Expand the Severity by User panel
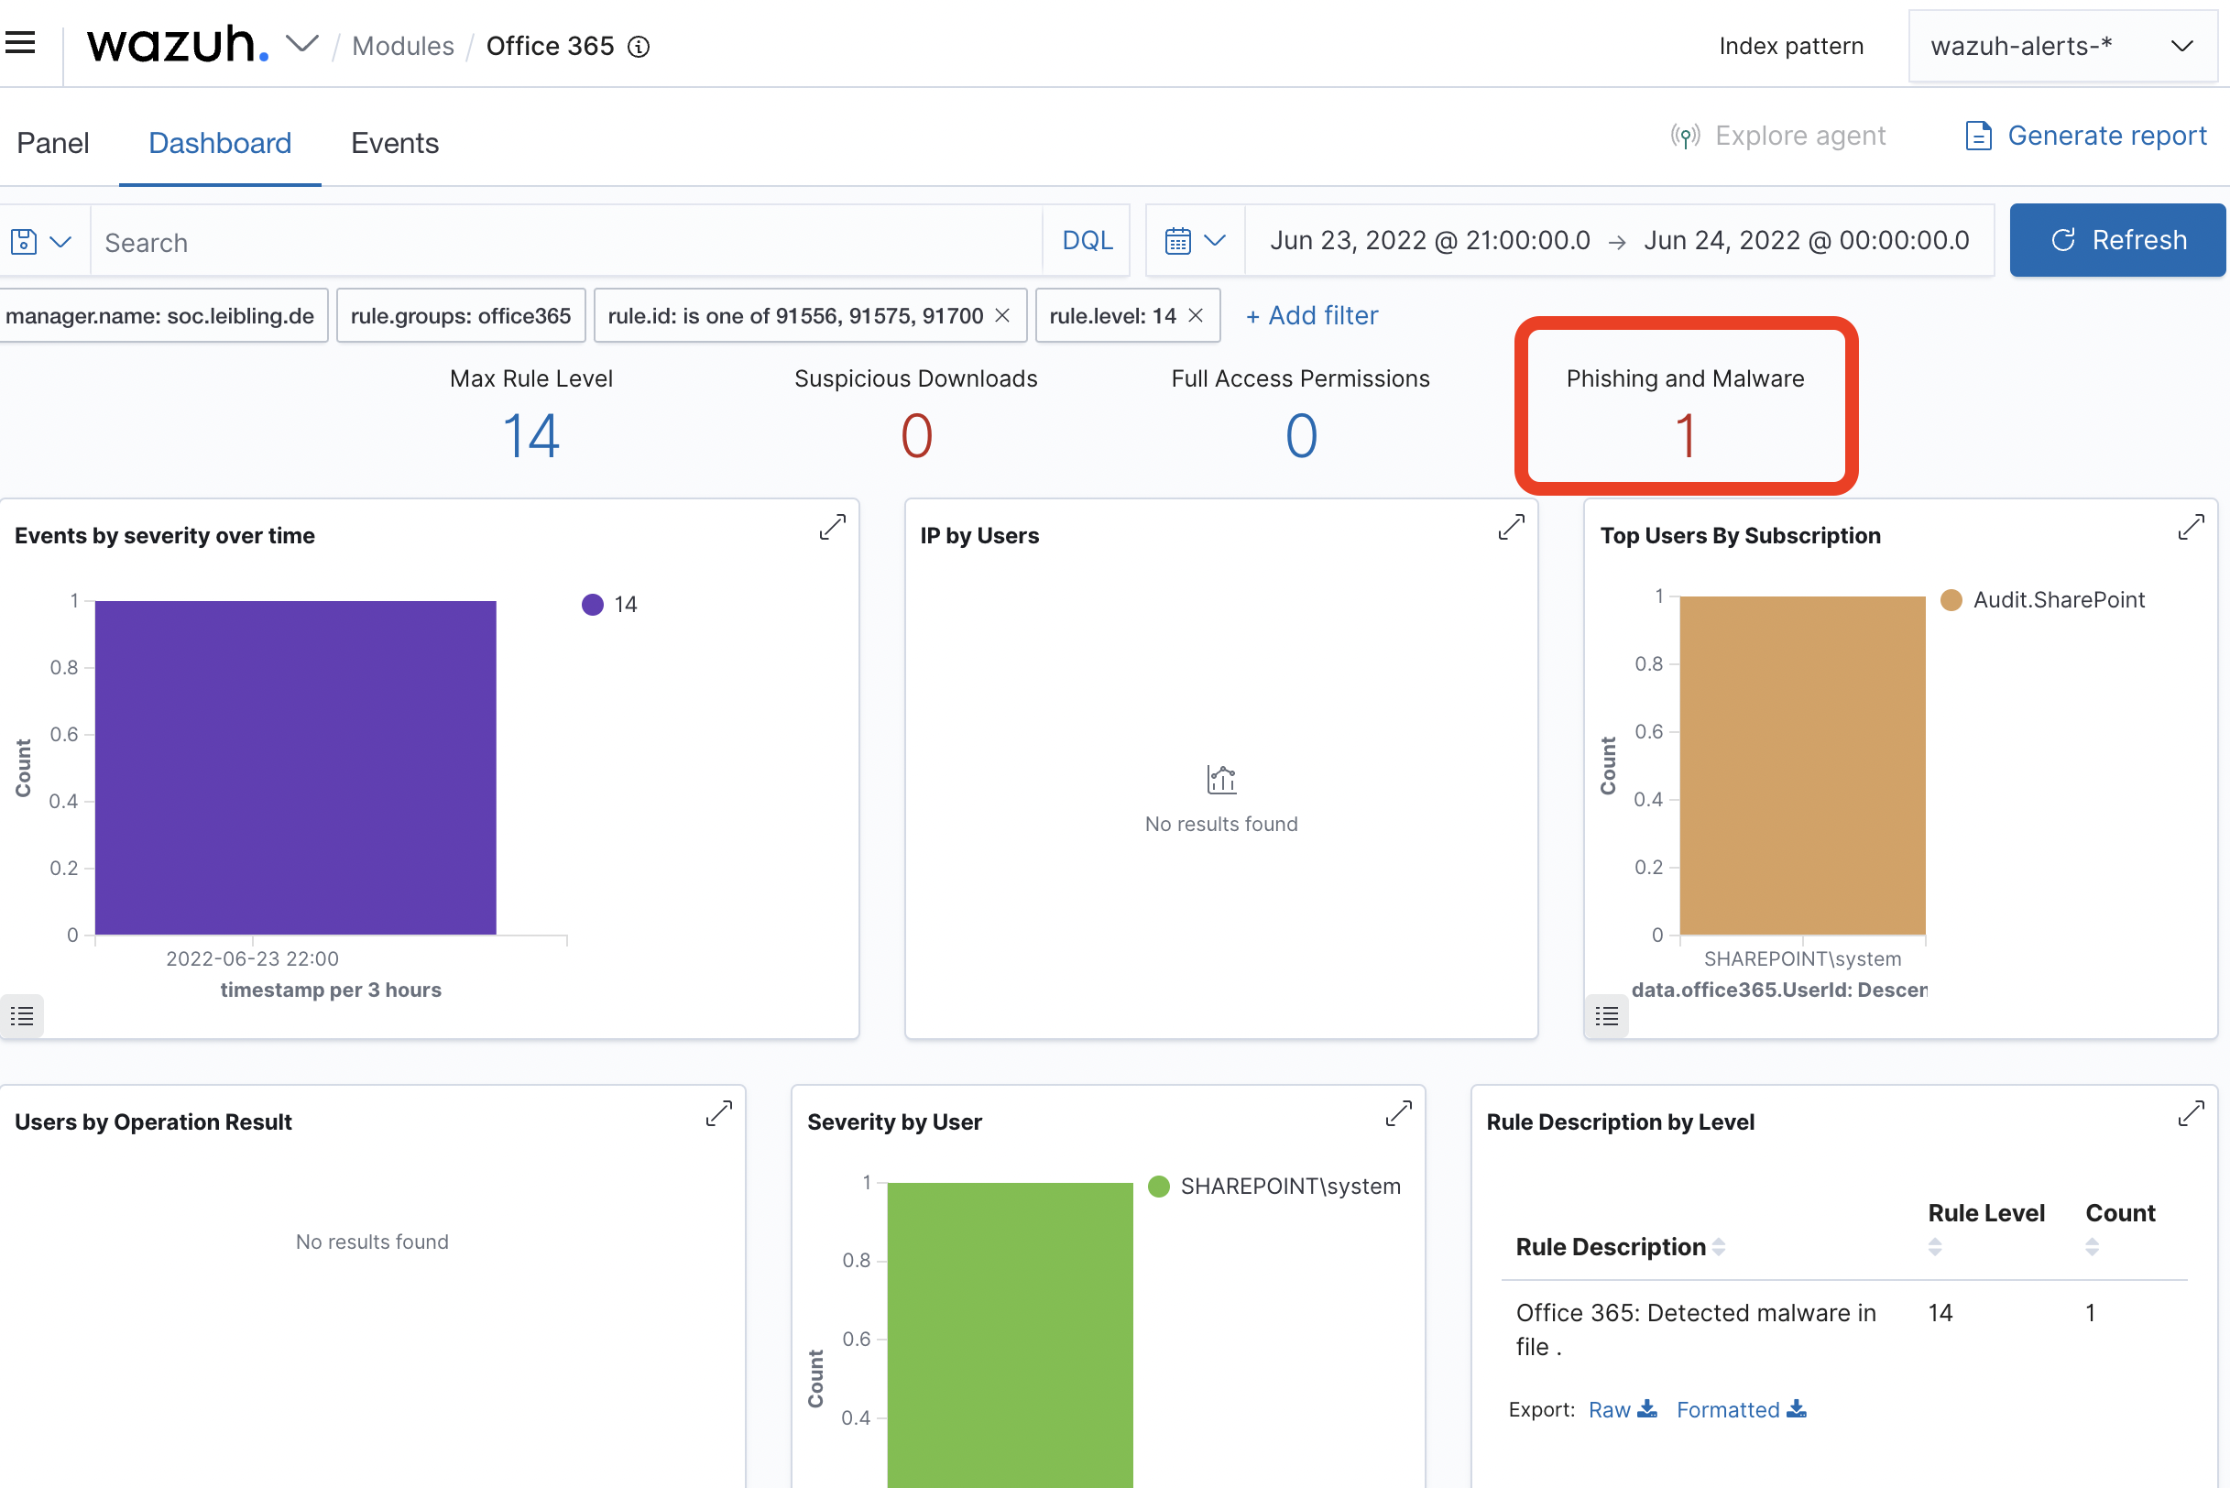2230x1488 pixels. pyautogui.click(x=1399, y=1113)
